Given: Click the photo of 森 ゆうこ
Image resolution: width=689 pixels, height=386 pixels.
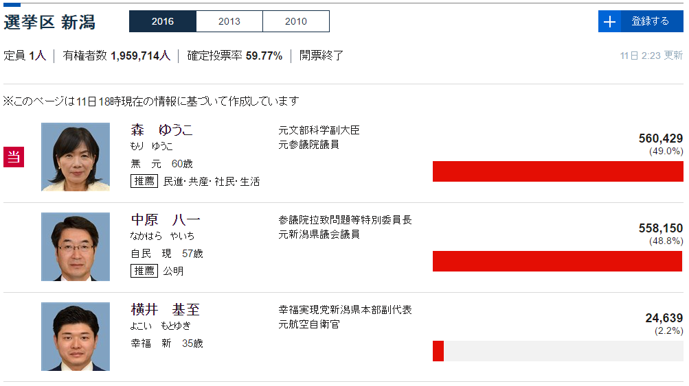Looking at the screenshot, I should pyautogui.click(x=76, y=157).
